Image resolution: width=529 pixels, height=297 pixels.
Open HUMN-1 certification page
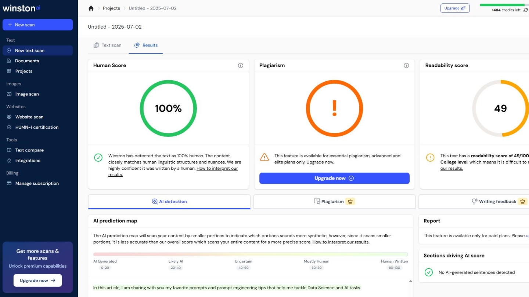[37, 127]
